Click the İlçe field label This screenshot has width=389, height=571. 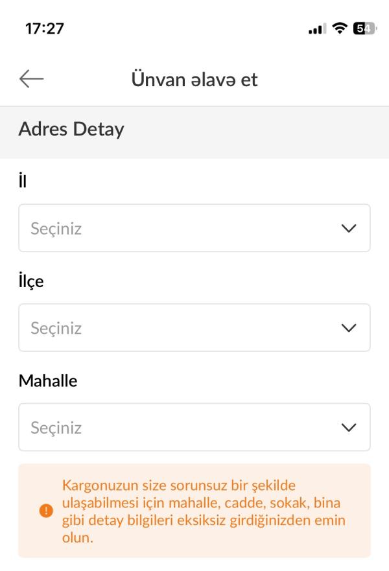point(31,281)
